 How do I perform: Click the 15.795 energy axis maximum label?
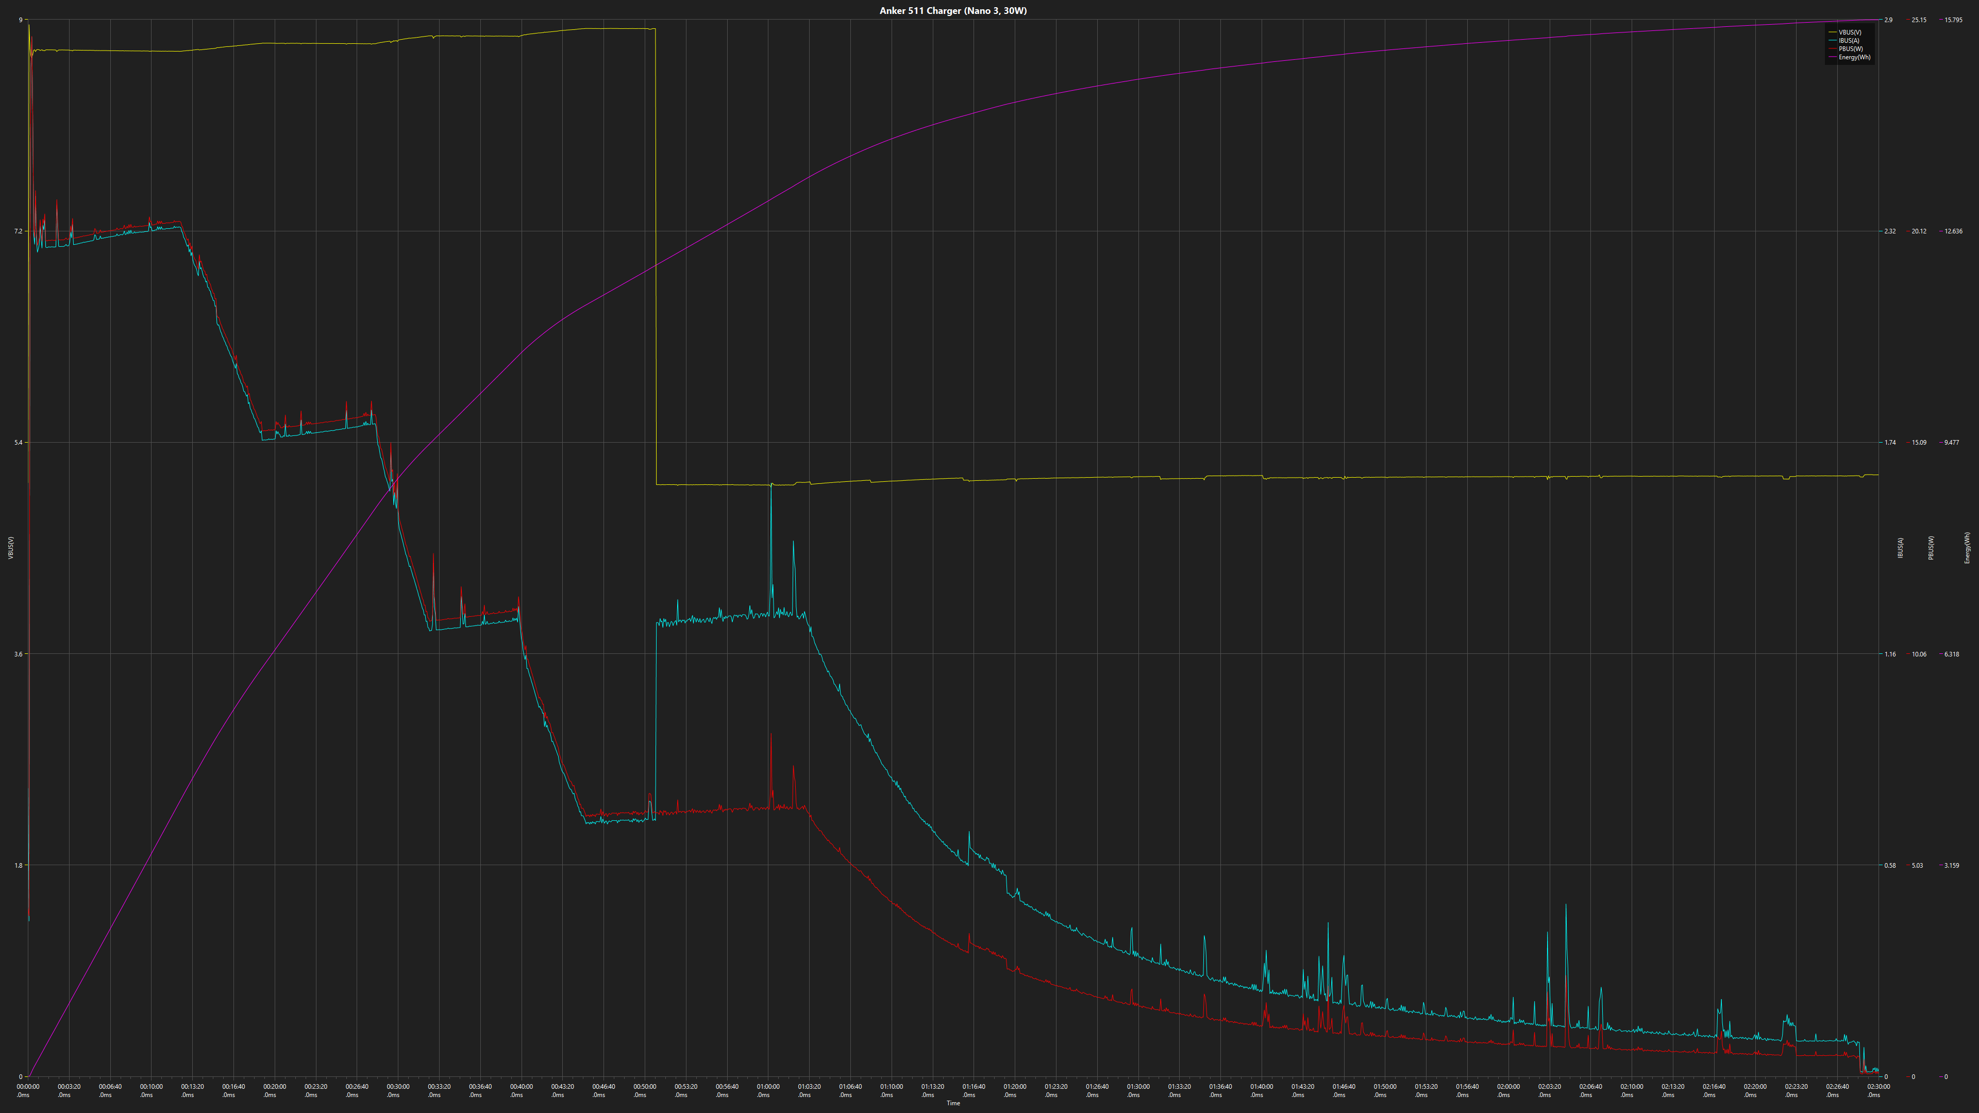click(x=1953, y=20)
